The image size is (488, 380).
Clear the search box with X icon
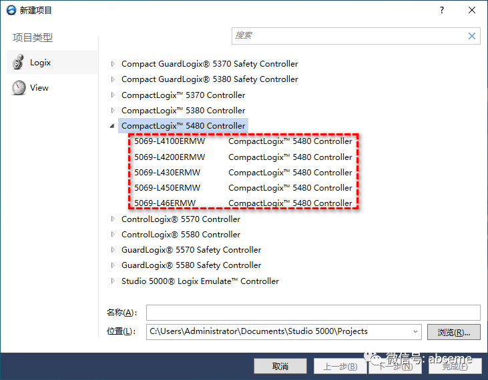click(x=472, y=36)
